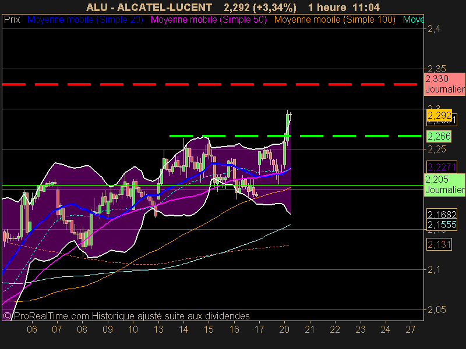Click date label 13 on time axis
The image size is (466, 349).
[158, 329]
